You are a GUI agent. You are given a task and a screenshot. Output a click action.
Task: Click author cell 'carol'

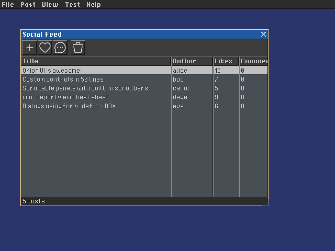[x=181, y=88]
